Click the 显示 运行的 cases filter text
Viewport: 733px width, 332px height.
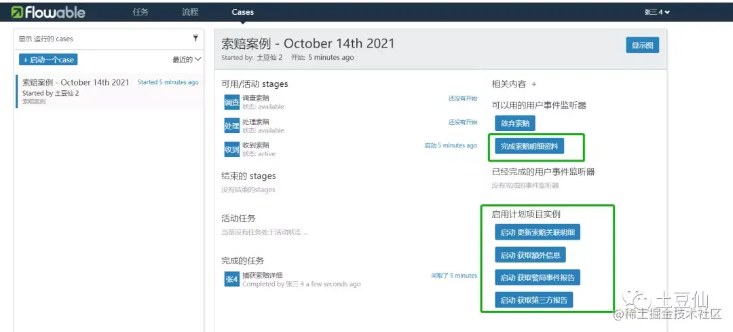[46, 39]
